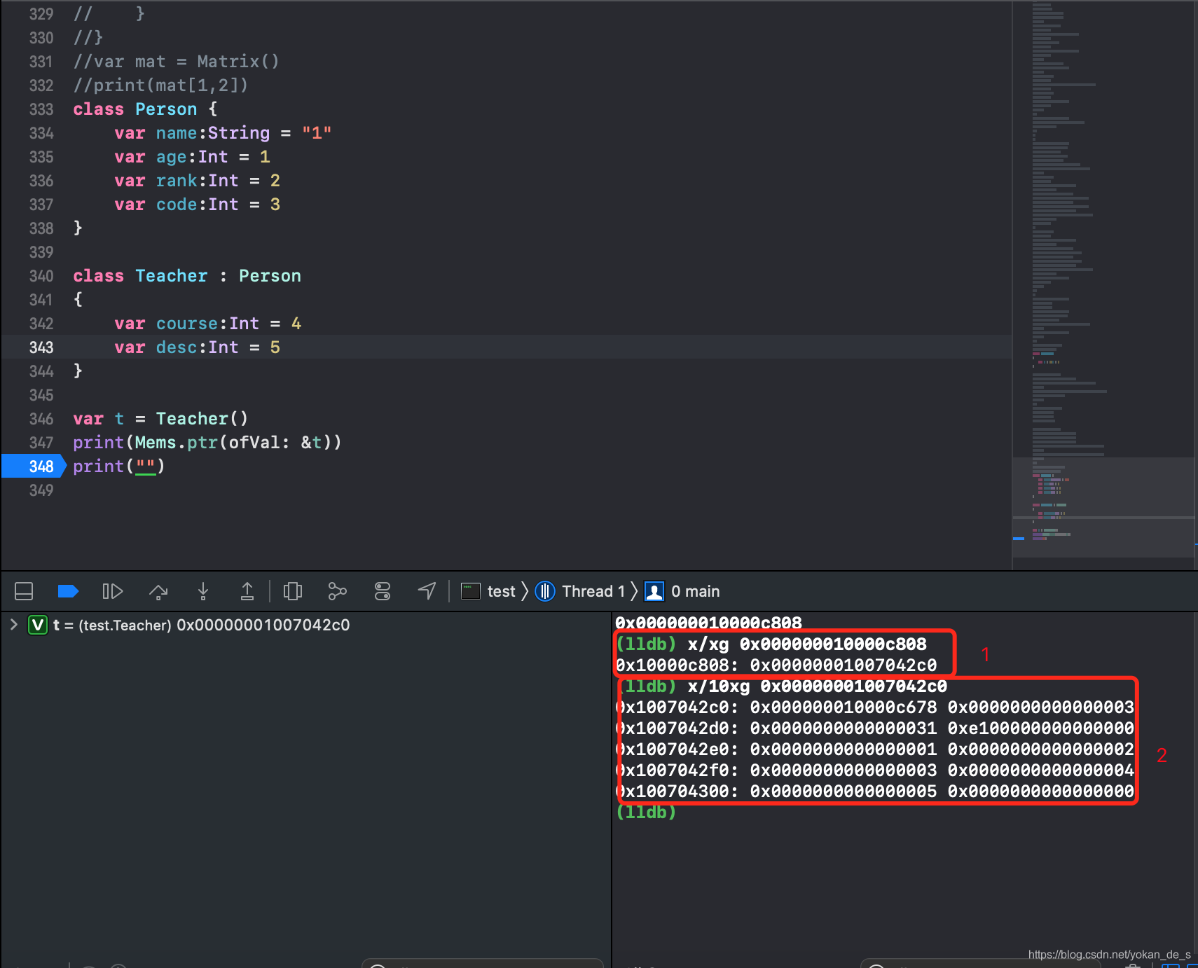Step over the current line
1198x968 pixels.
pos(158,591)
